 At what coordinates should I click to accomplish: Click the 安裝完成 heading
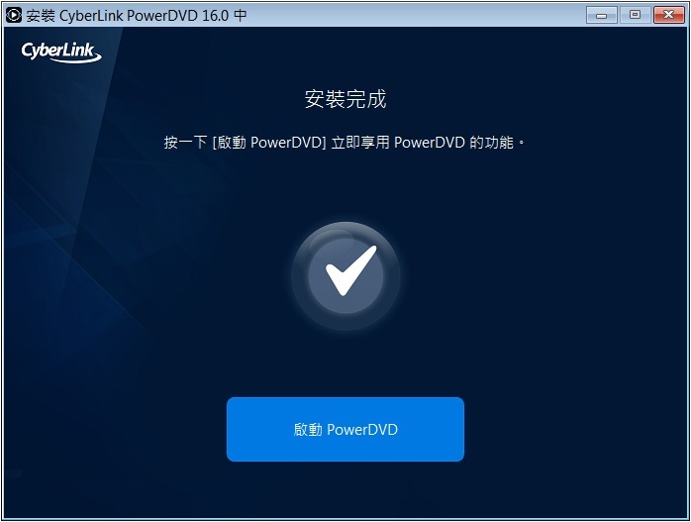tap(345, 99)
